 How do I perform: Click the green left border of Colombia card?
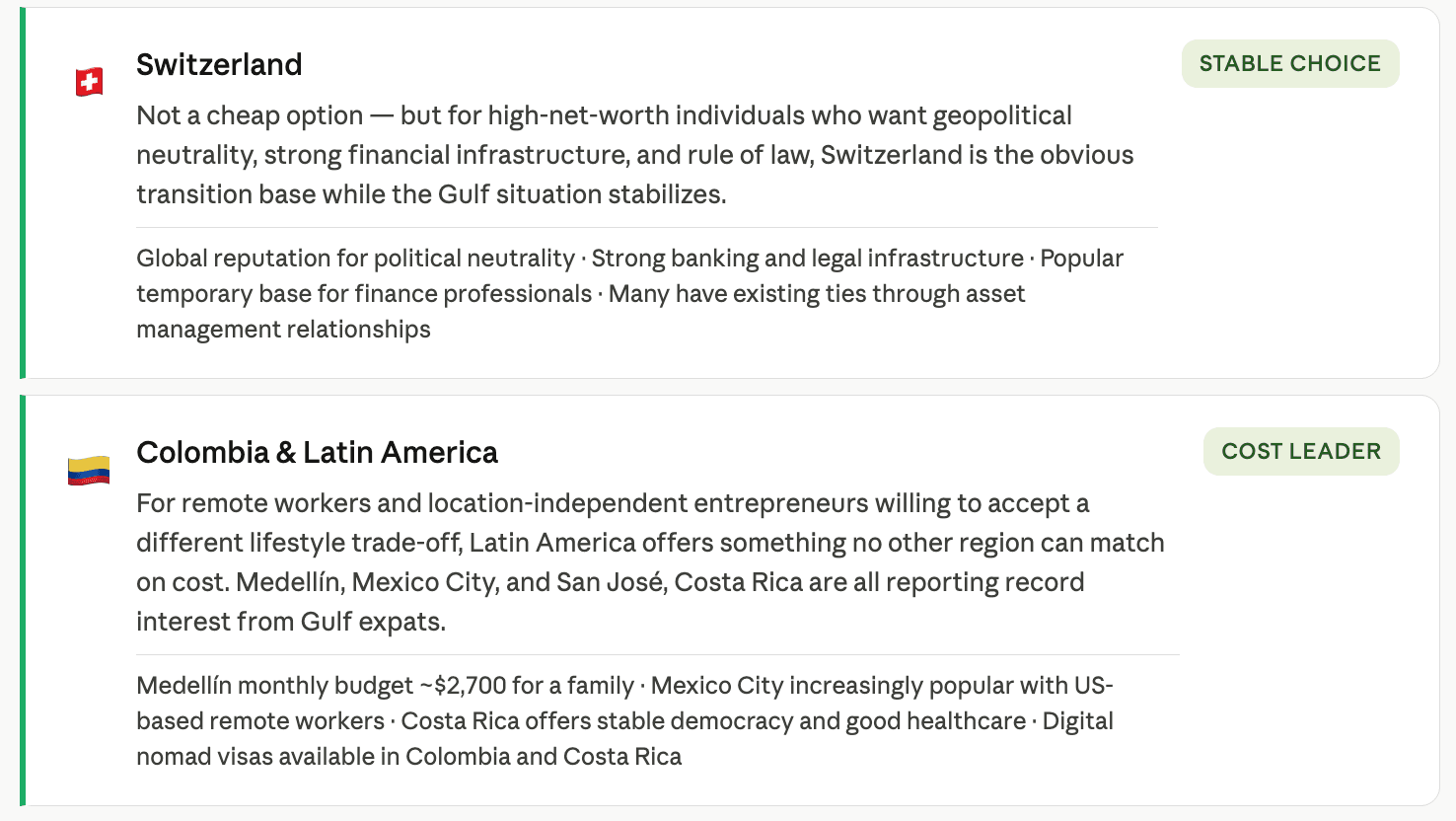coord(23,601)
